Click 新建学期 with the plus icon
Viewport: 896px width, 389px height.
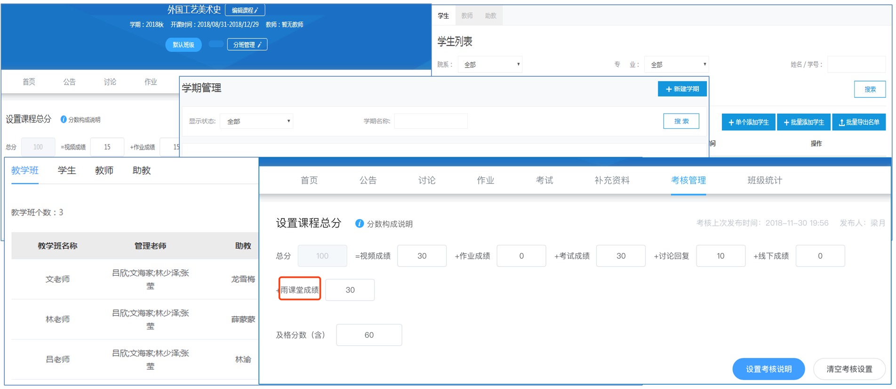[682, 89]
